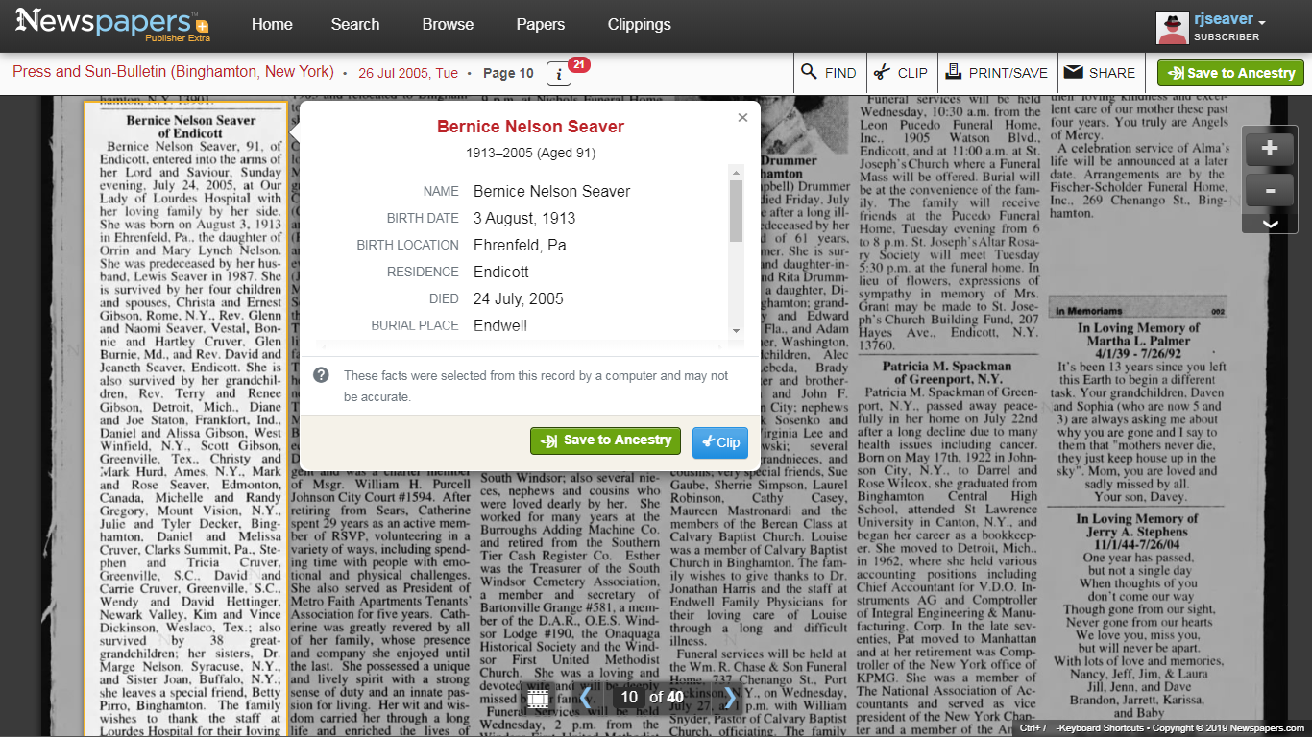
Task: Open Press and Sun-Bulletin paper link
Action: 173,72
